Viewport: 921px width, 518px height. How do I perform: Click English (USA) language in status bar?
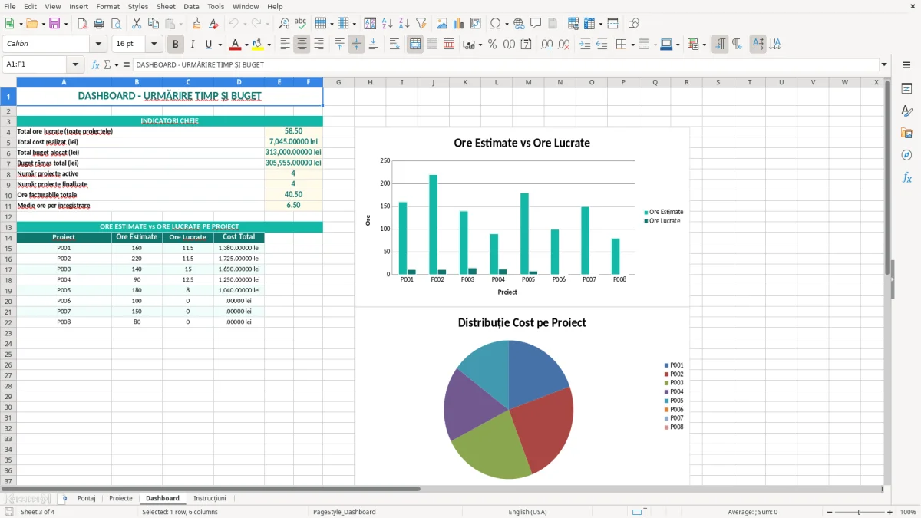(x=528, y=512)
